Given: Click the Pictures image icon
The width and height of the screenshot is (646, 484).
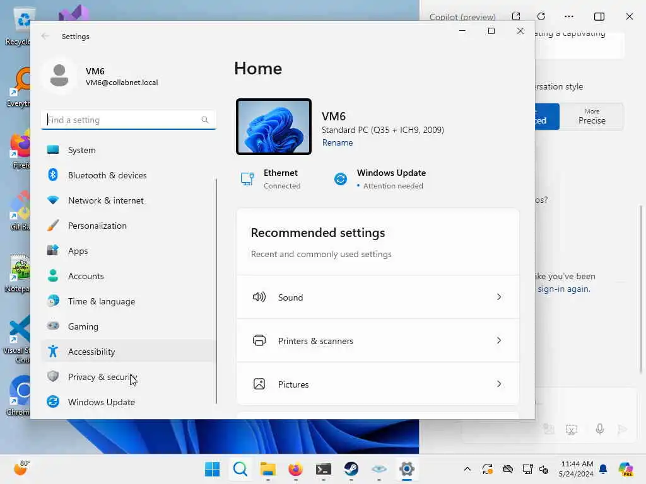Looking at the screenshot, I should [259, 384].
